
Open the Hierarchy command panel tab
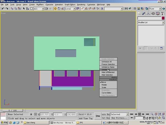tap(148, 14)
